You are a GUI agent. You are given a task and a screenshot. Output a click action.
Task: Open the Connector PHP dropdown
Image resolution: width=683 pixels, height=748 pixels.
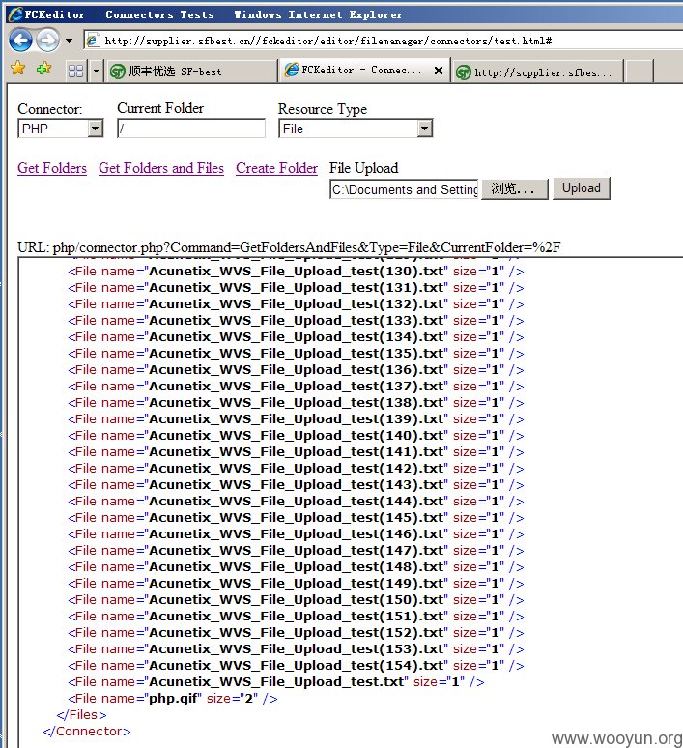point(61,129)
